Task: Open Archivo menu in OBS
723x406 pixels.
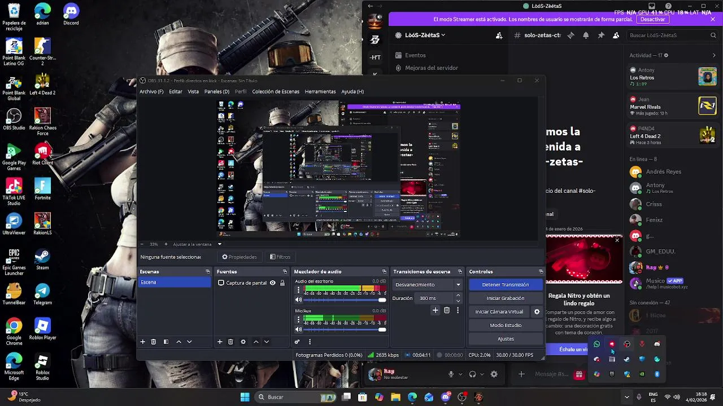Action: pos(151,91)
